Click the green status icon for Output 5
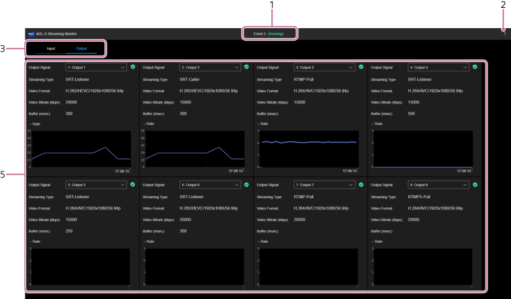Screen dimensions: 511x299 click(x=133, y=185)
